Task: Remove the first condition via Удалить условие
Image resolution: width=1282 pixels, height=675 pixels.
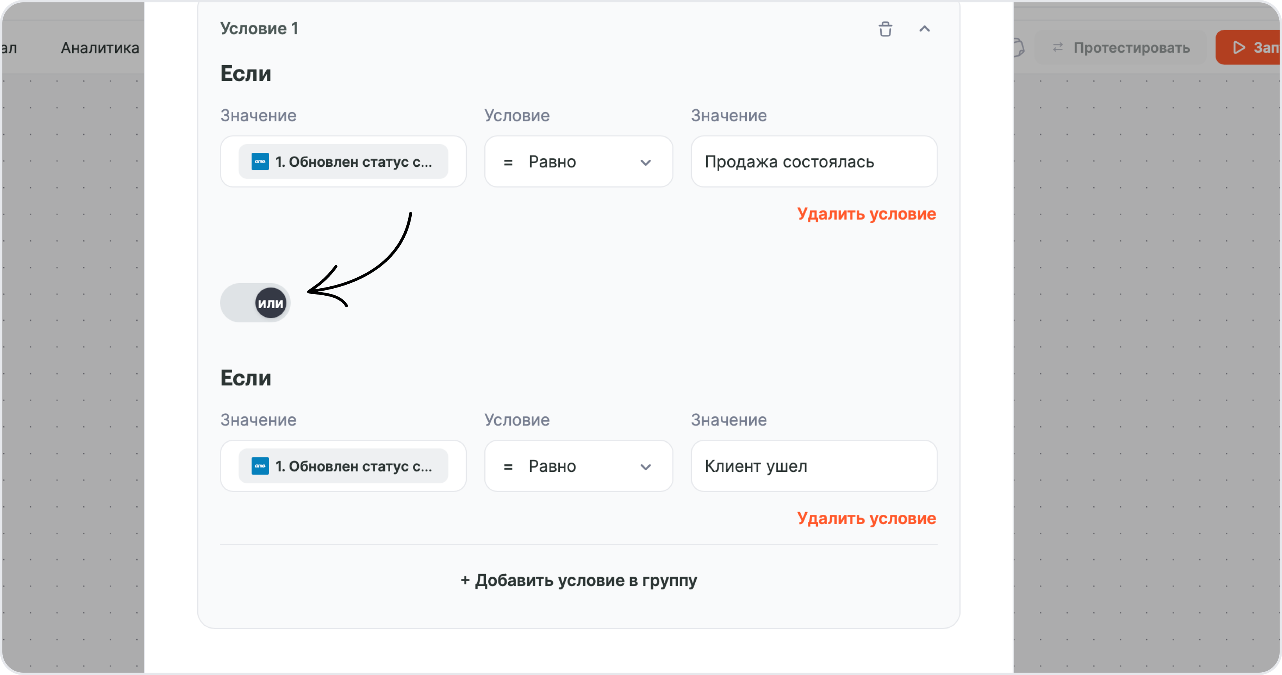Action: tap(866, 214)
